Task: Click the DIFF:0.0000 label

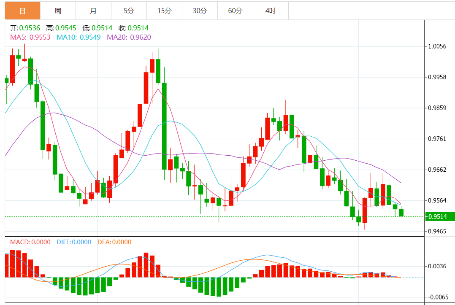Action: pos(74,242)
